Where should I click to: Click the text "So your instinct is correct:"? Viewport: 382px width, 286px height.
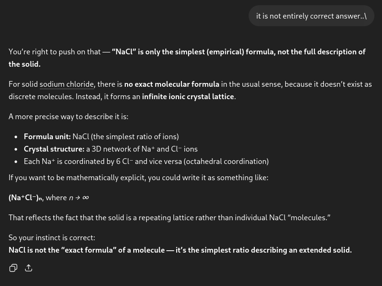(52, 237)
